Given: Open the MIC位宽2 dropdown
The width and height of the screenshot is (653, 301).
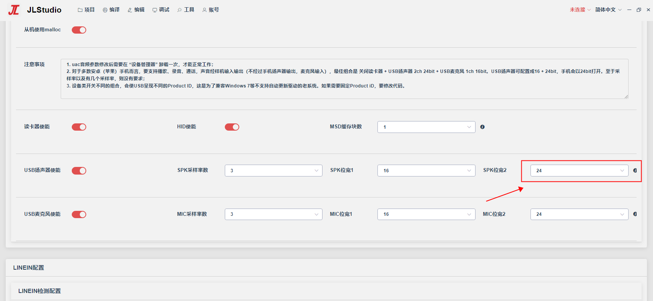Looking at the screenshot, I should pyautogui.click(x=579, y=214).
